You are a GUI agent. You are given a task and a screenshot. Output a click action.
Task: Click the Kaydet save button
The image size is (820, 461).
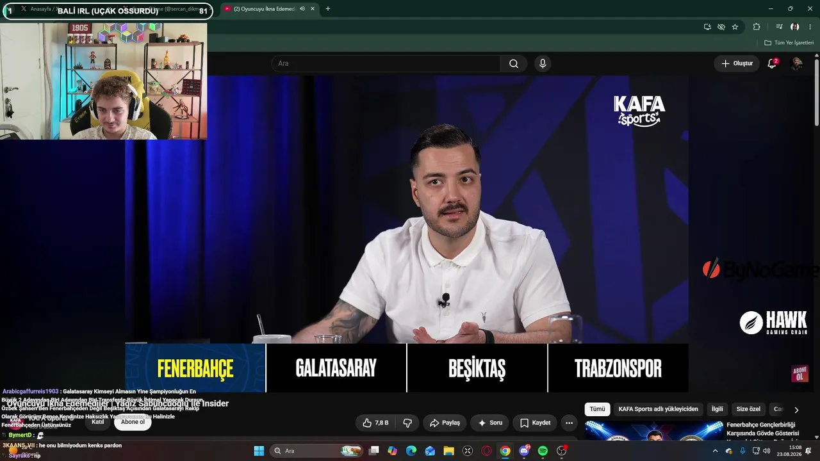coord(535,423)
